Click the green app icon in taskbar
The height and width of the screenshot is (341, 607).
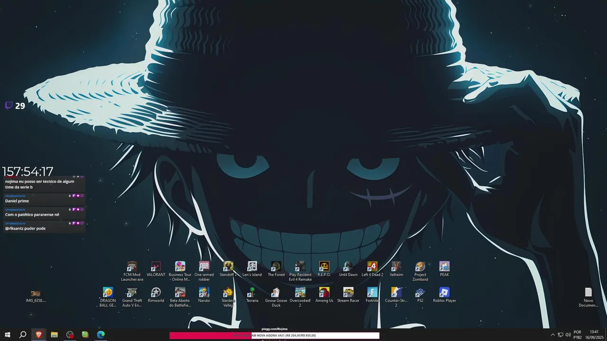click(85, 335)
